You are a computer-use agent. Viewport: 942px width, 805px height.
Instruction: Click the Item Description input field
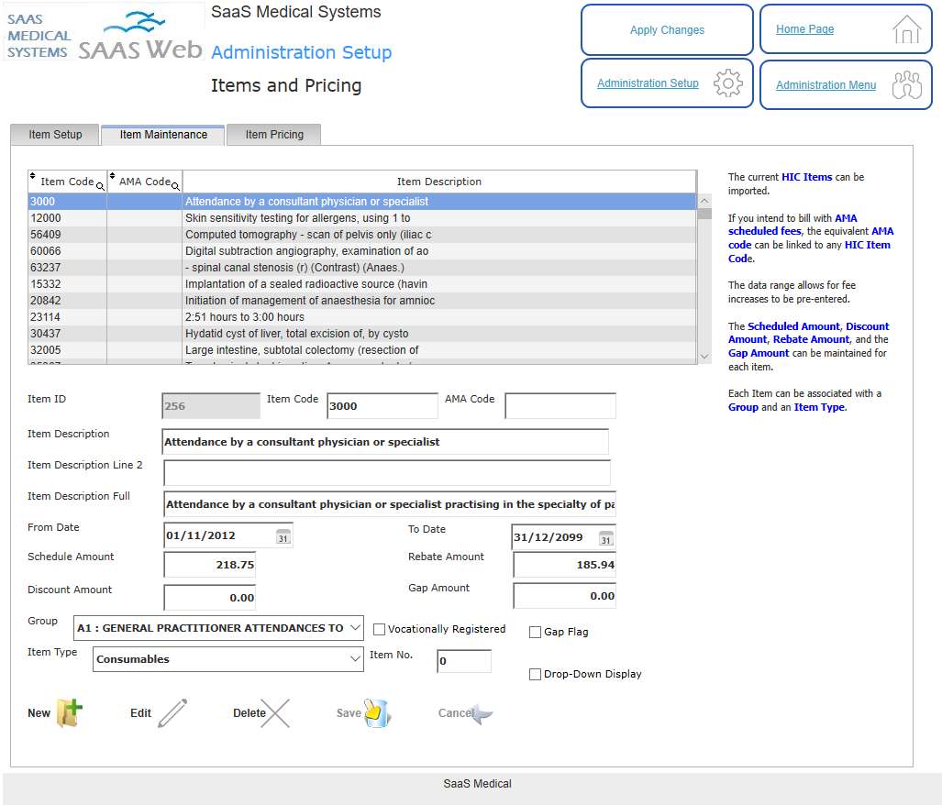pyautogui.click(x=385, y=442)
